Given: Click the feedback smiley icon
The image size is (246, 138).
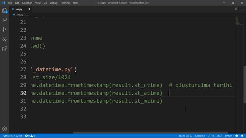Looking at the screenshot, I should pyautogui.click(x=237, y=136).
